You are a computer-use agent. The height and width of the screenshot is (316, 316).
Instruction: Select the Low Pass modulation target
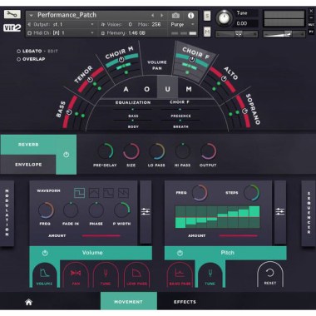[x=136, y=274]
